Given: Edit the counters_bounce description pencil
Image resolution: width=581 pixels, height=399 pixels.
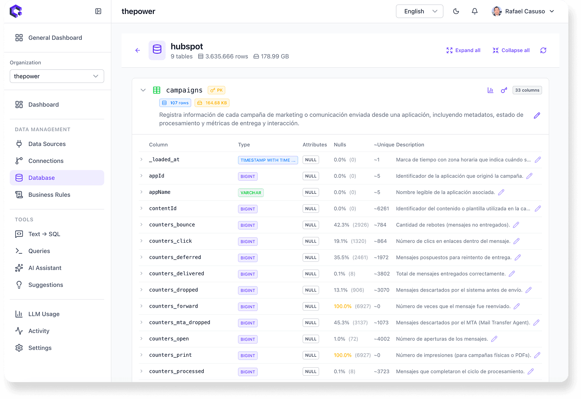Looking at the screenshot, I should point(516,225).
